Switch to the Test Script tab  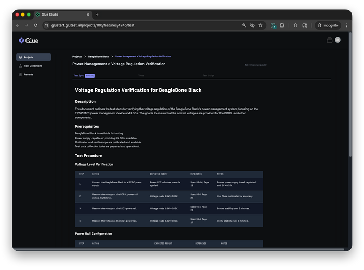click(x=208, y=75)
